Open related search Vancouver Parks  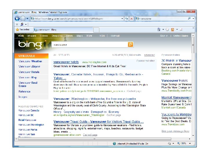coord(28,130)
